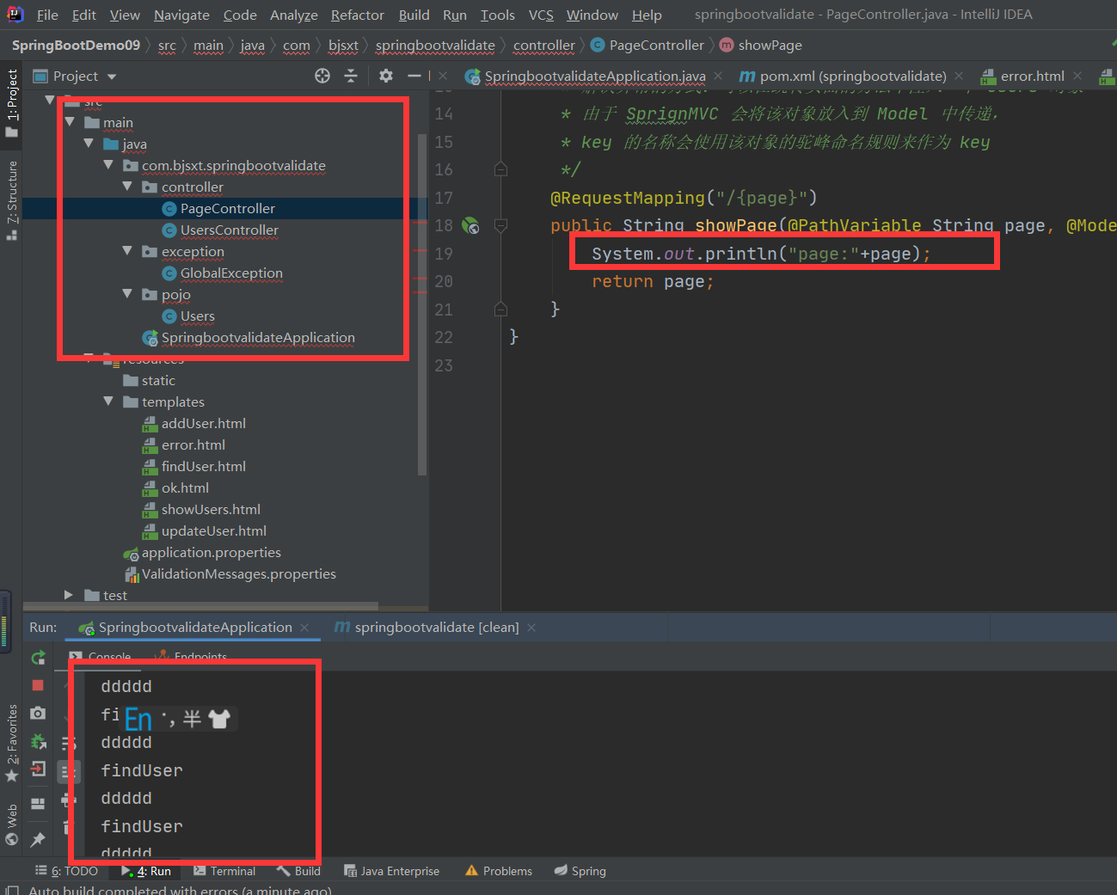Switch to the error.html editor tab
Image resolution: width=1117 pixels, height=895 pixels.
pos(1032,77)
